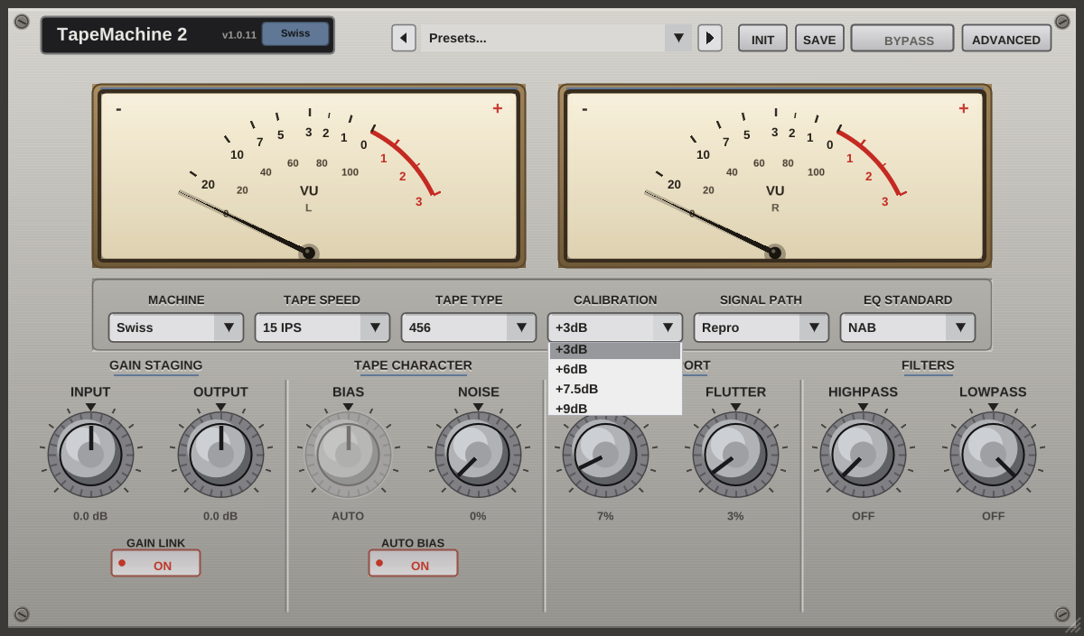Load the previous preset with left arrow
The width and height of the screenshot is (1084, 636).
coord(403,38)
